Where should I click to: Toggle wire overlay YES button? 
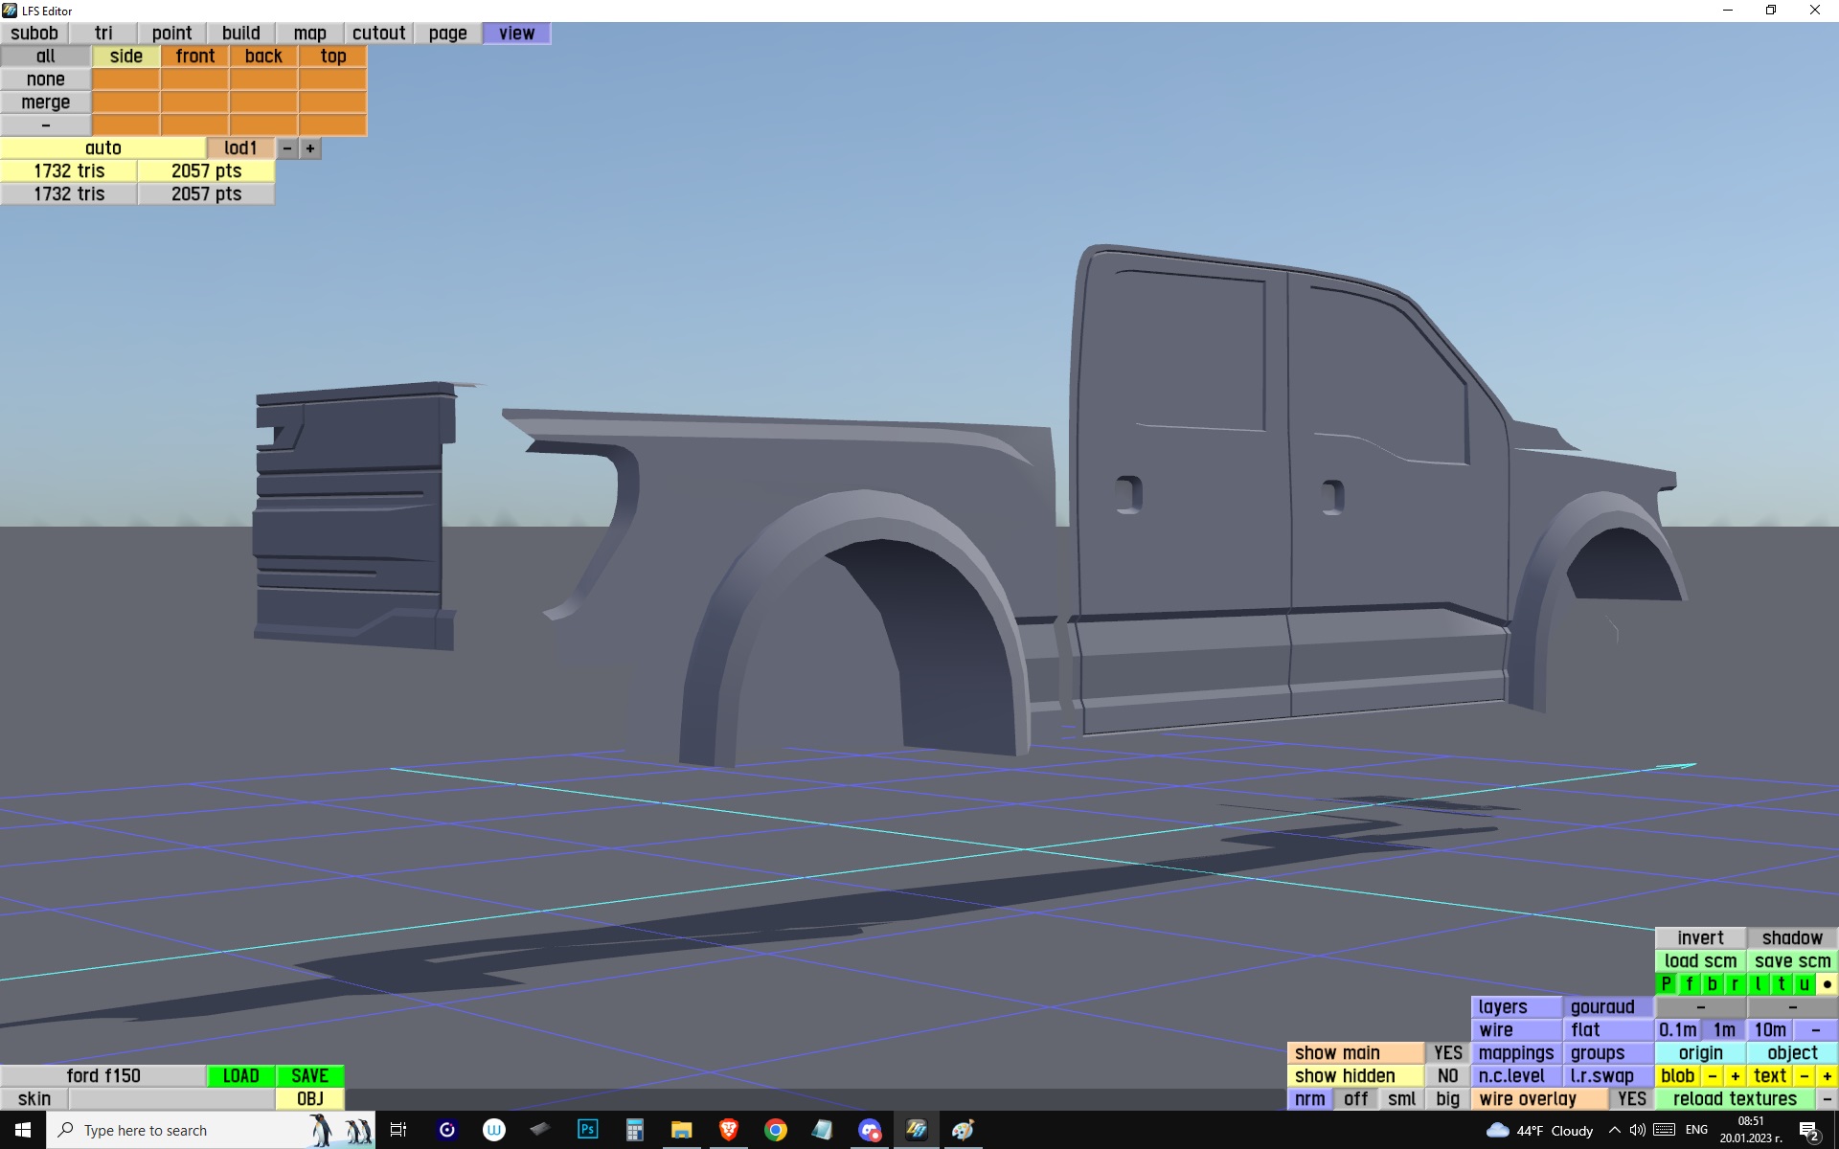pyautogui.click(x=1631, y=1099)
